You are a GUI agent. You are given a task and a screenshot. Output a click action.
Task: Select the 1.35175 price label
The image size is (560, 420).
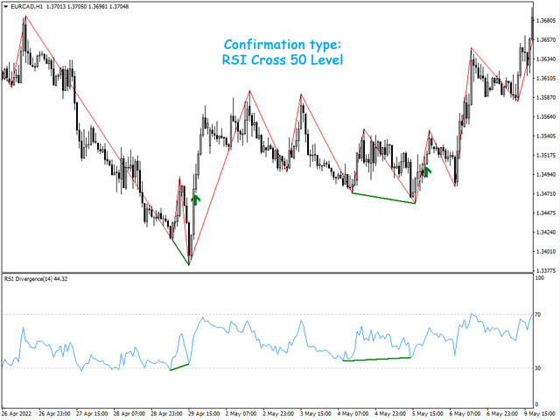click(546, 155)
